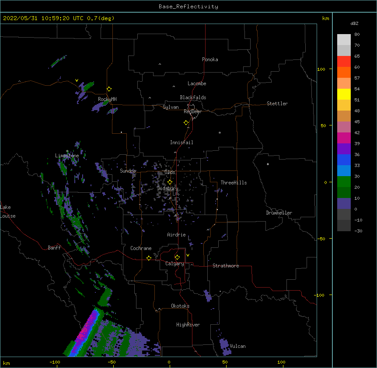Viewport: 377px width, 368px height.
Task: Select the purple 36-39 dBZ legend swatch
Action: [x=344, y=149]
